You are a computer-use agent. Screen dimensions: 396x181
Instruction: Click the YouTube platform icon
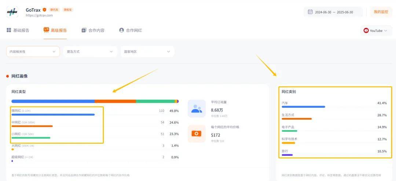point(366,30)
